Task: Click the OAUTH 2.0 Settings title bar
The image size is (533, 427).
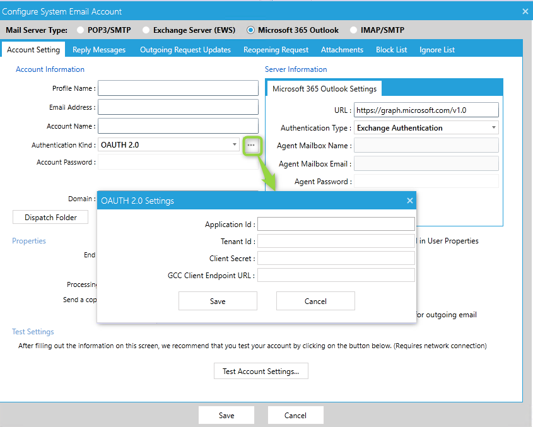Action: point(257,201)
